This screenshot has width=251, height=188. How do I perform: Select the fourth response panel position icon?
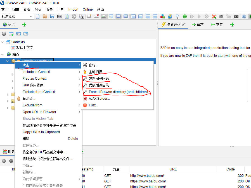155,16
